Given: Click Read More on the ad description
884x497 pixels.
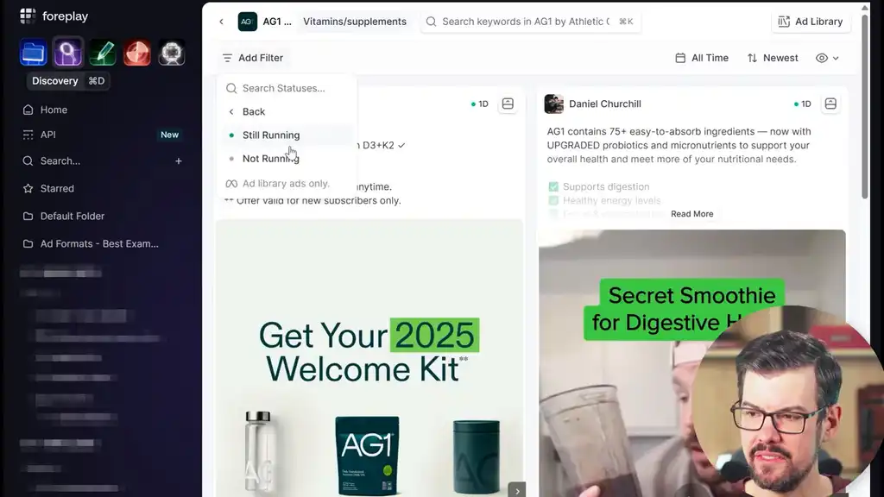Looking at the screenshot, I should [691, 214].
